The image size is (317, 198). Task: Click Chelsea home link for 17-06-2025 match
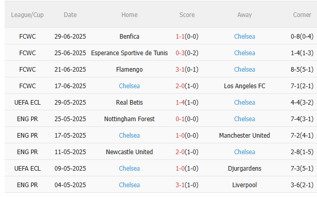point(129,86)
